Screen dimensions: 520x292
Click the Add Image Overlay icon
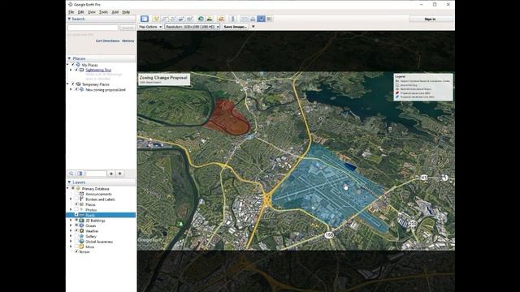click(x=181, y=19)
